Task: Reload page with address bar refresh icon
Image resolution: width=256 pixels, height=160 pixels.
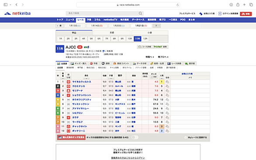Action: (x=178, y=5)
